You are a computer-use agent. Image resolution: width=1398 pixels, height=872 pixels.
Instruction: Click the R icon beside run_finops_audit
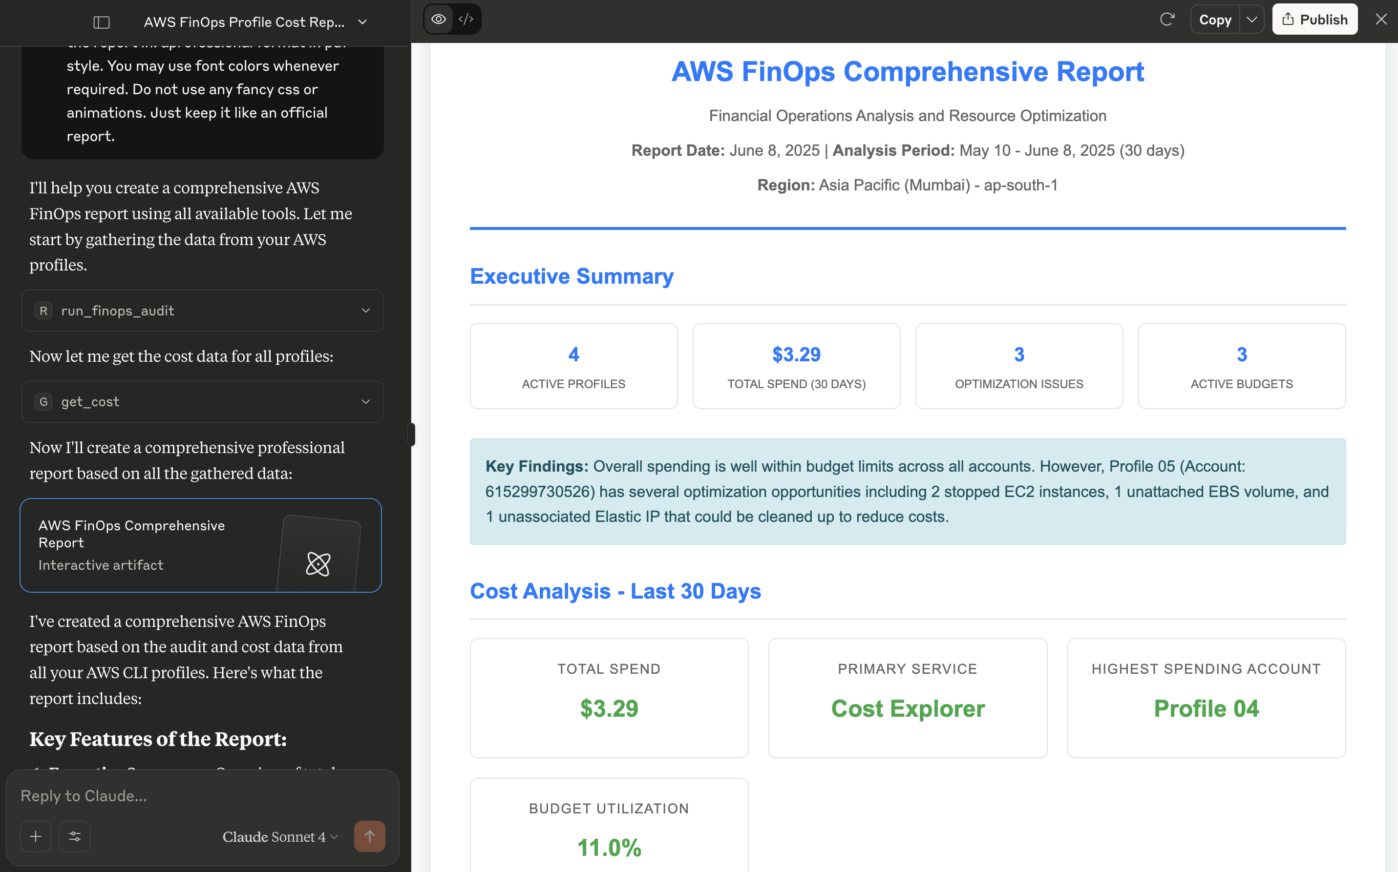coord(43,310)
